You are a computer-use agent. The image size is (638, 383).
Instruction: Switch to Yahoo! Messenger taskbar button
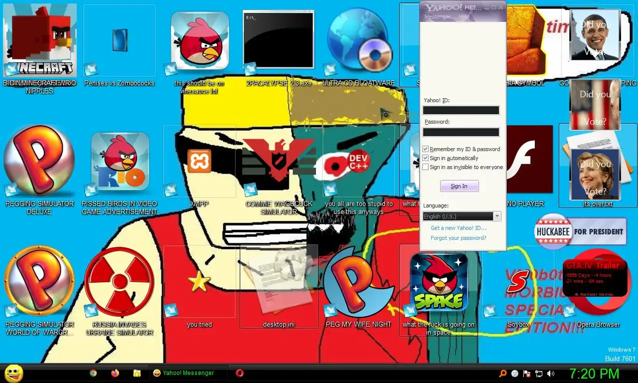click(x=188, y=373)
